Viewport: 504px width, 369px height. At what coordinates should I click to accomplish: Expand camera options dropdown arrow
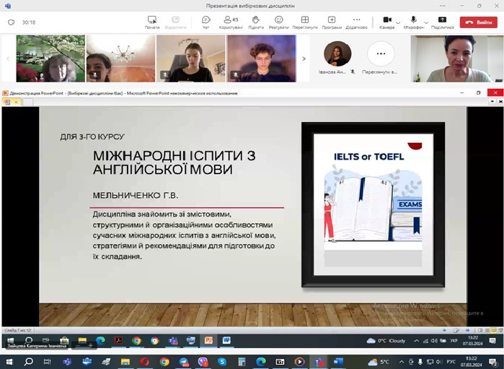(397, 22)
